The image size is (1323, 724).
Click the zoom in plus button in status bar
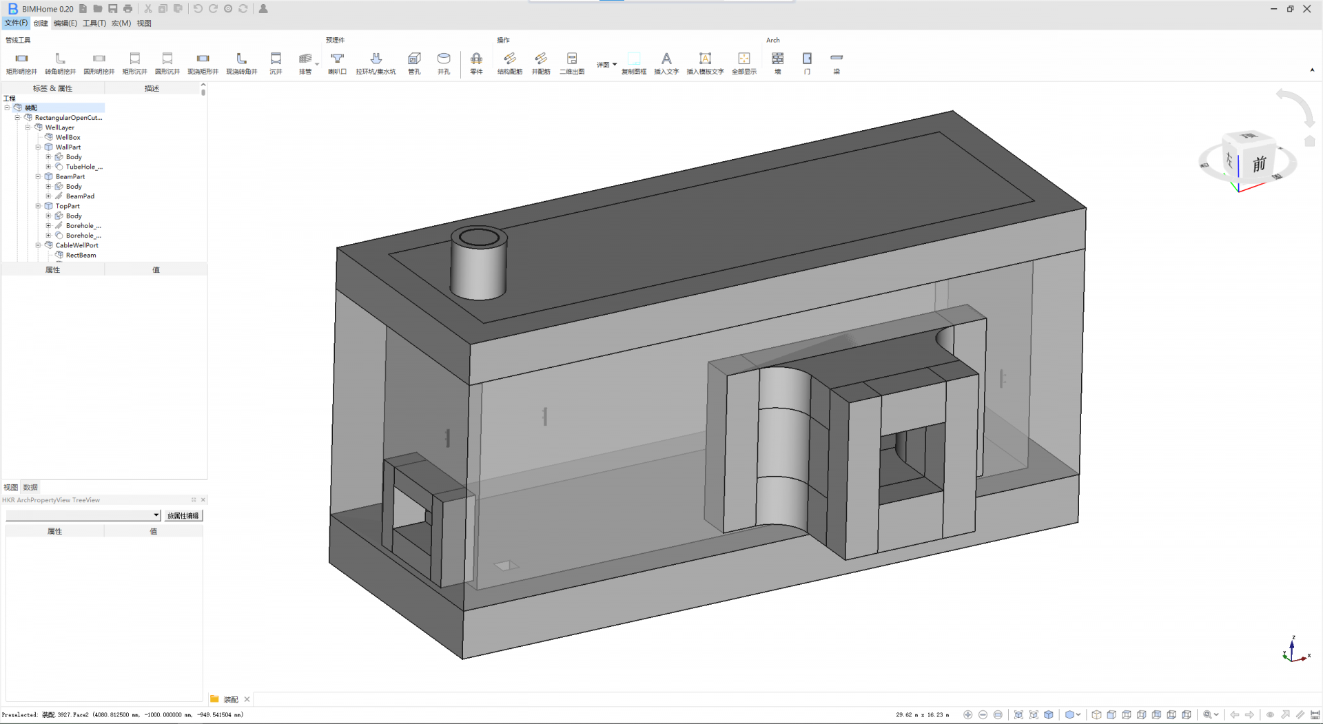pyautogui.click(x=968, y=715)
